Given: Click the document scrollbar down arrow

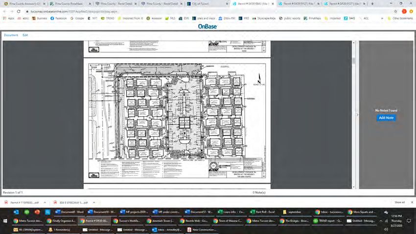Looking at the screenshot, I should [353, 187].
